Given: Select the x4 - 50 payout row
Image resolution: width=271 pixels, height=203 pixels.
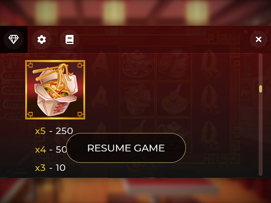Looking at the screenshot, I should point(51,149).
